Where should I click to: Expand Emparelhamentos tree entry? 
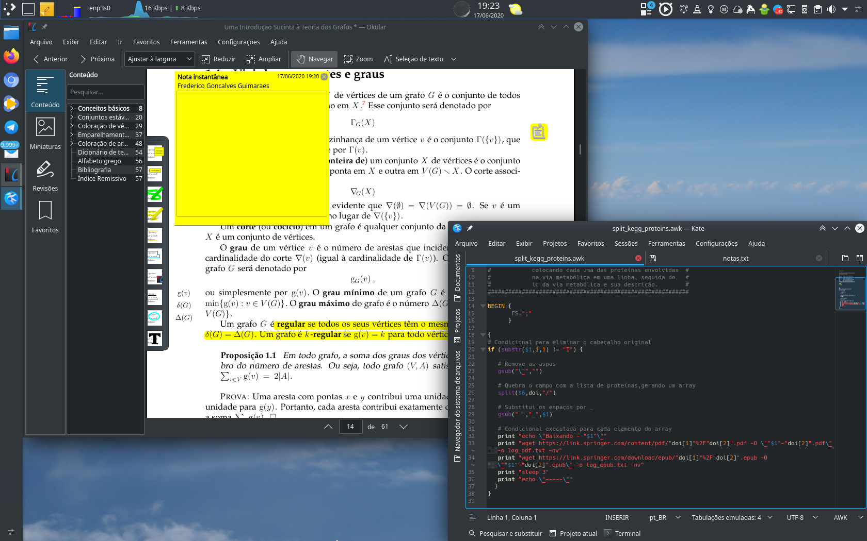click(72, 135)
